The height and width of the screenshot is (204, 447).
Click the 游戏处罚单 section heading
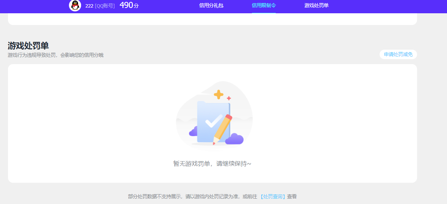pos(28,46)
